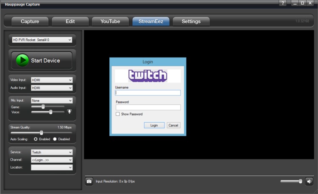318x194 pixels.
Task: Maximize the Hauppauge Capture window
Action: [x=302, y=3]
